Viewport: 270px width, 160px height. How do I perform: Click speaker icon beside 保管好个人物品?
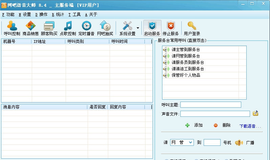point(166,75)
